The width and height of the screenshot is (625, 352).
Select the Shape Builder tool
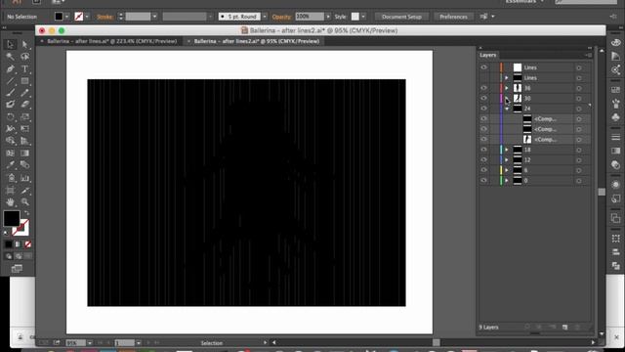(11, 141)
